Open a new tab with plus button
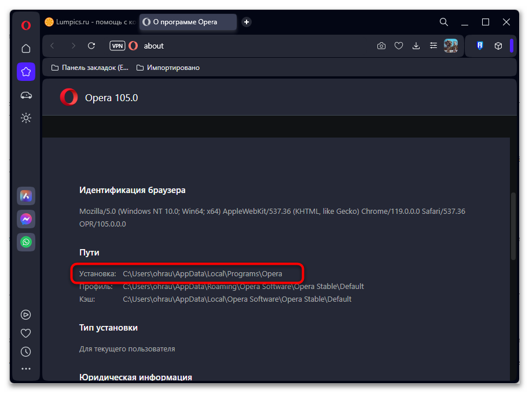The height and width of the screenshot is (393, 529). (247, 22)
